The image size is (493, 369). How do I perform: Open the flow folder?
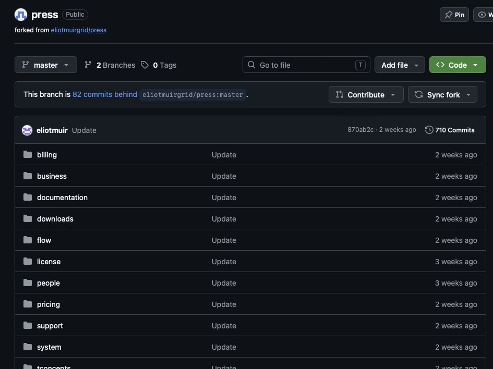click(x=44, y=240)
